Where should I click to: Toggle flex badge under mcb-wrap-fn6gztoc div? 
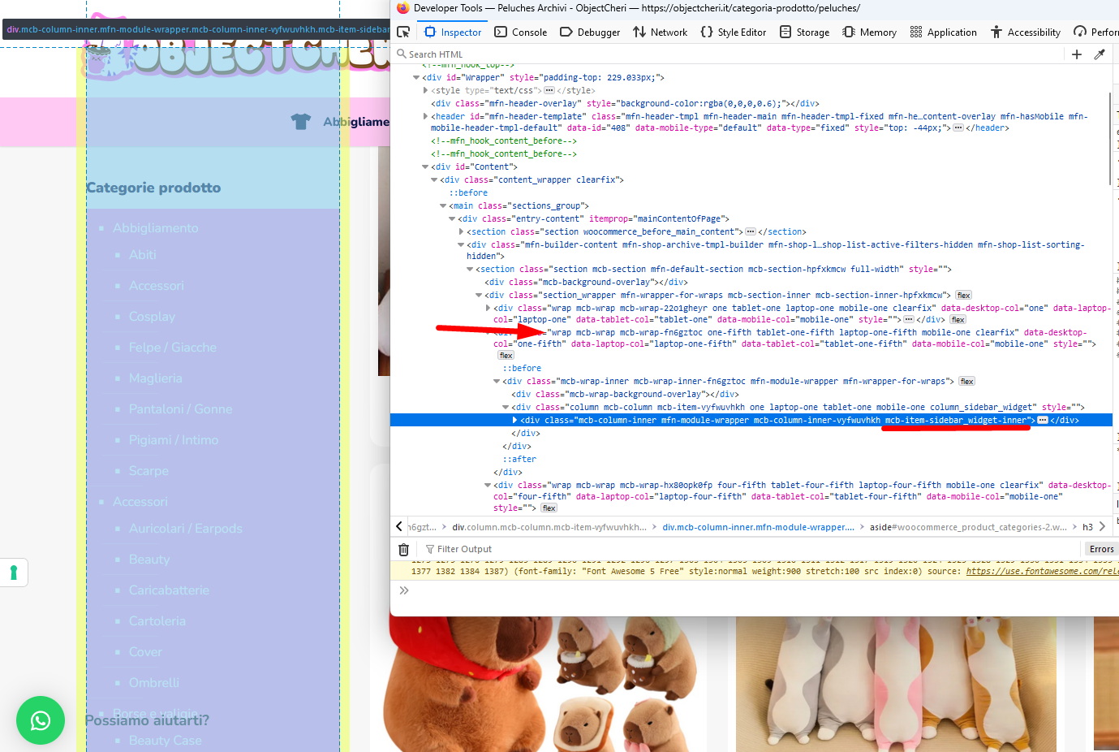(506, 356)
